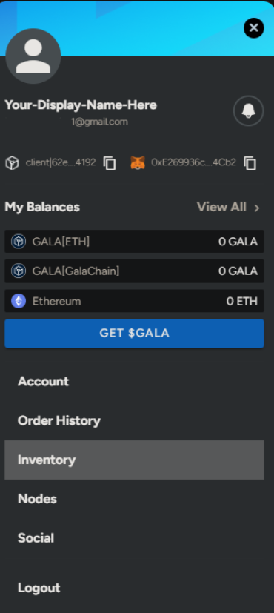Click the GALA[ETH] token icon
Image resolution: width=274 pixels, height=613 pixels.
[19, 242]
